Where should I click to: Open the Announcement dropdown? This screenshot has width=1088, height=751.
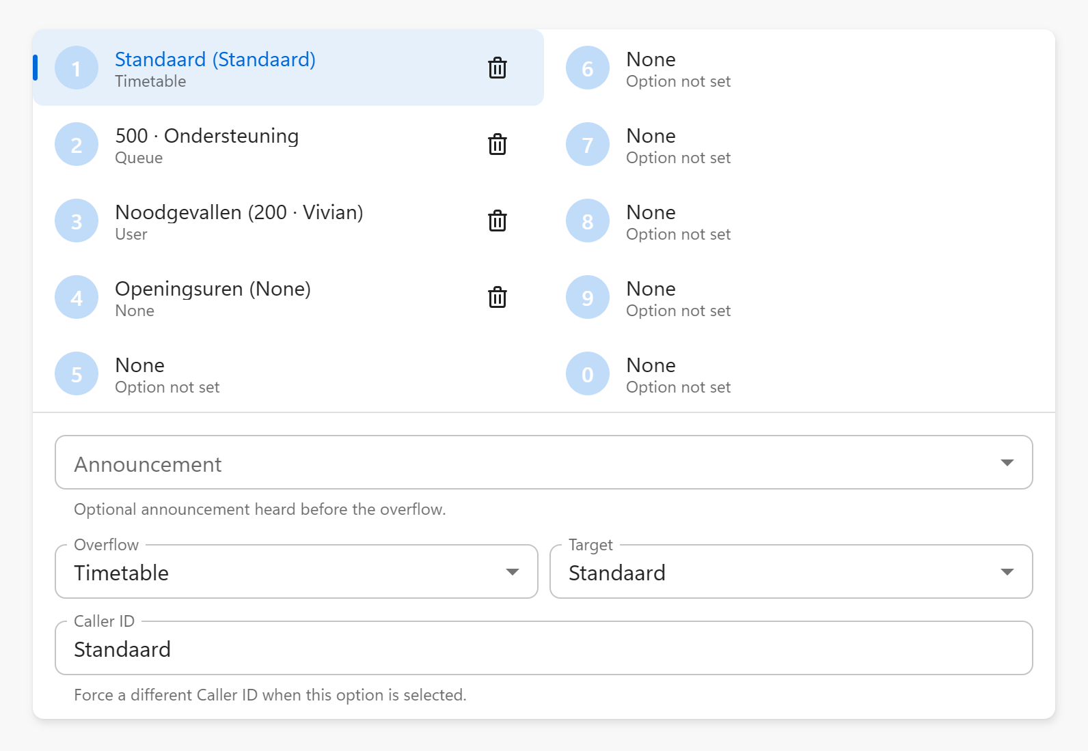543,463
